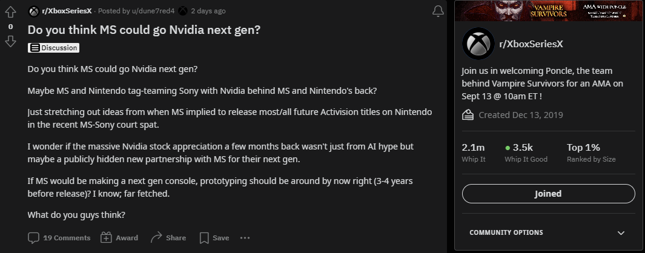Click the user flair icon beside username

click(x=183, y=11)
